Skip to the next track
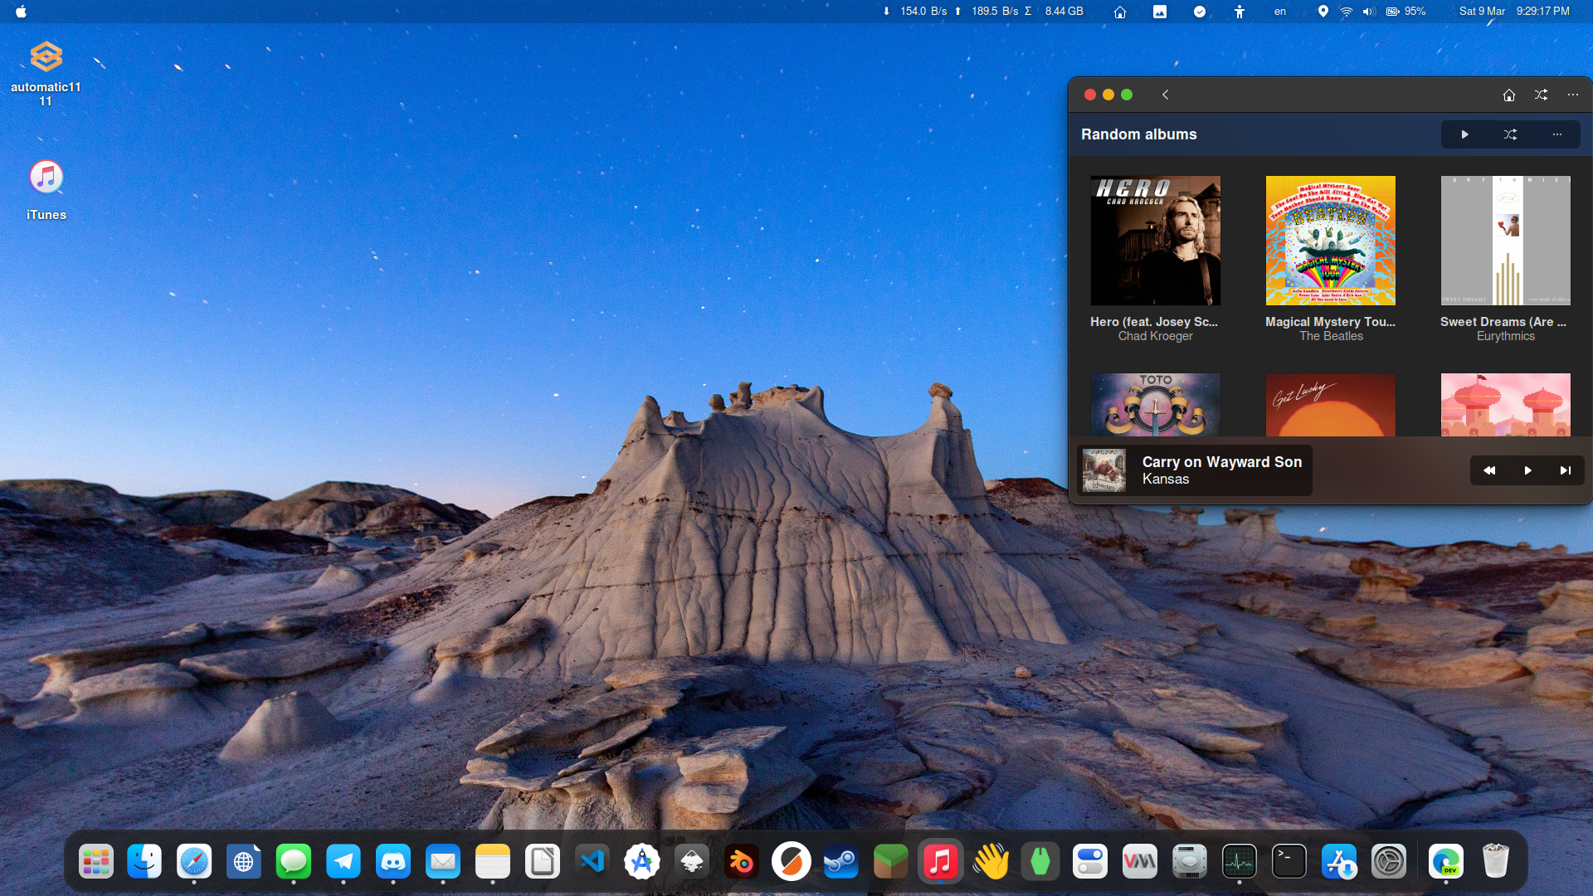1593x896 pixels. (x=1565, y=470)
